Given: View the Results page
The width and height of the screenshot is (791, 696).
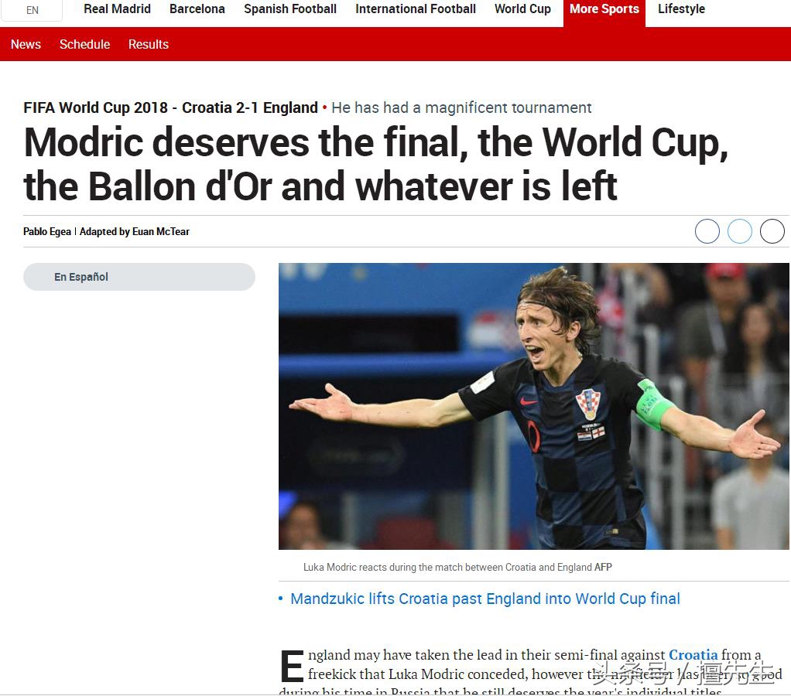Looking at the screenshot, I should coord(149,44).
